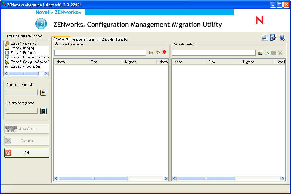The image size is (291, 194).
Task: Refresh the Zona de destino list
Action: coord(267,53)
